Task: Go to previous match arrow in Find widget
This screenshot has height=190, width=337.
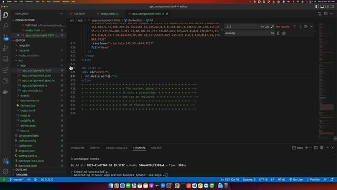Action: click(x=295, y=26)
